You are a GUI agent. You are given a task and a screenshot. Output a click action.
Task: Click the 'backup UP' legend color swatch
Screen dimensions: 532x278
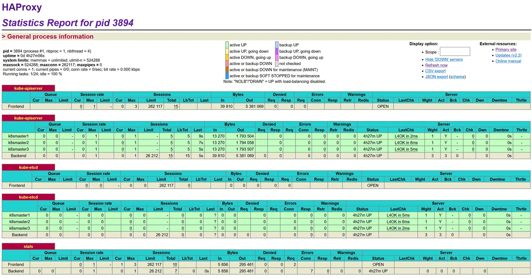tap(276, 45)
